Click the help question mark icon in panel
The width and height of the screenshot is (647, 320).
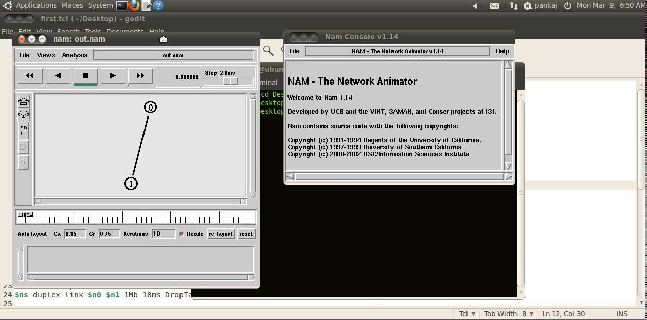pos(158,6)
